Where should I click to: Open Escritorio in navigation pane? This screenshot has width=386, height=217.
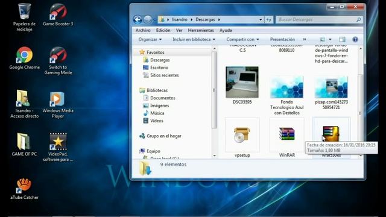click(159, 68)
